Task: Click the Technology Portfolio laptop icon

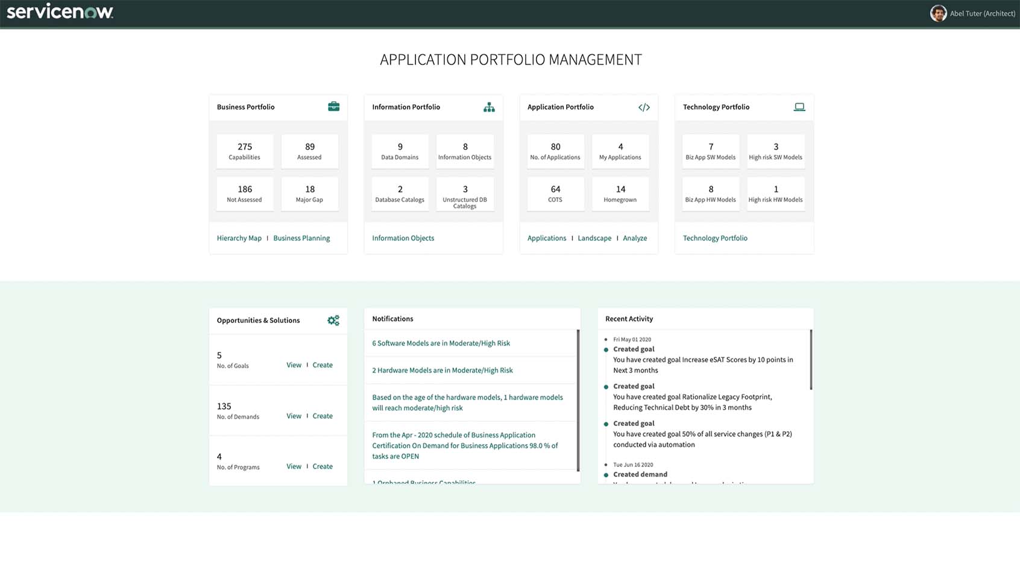Action: 799,107
